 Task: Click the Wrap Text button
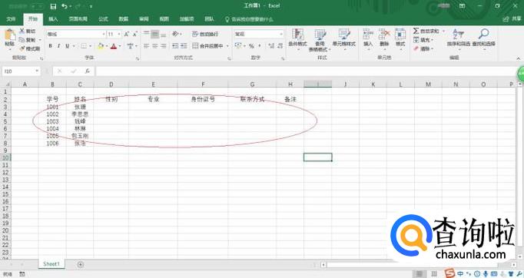click(205, 34)
